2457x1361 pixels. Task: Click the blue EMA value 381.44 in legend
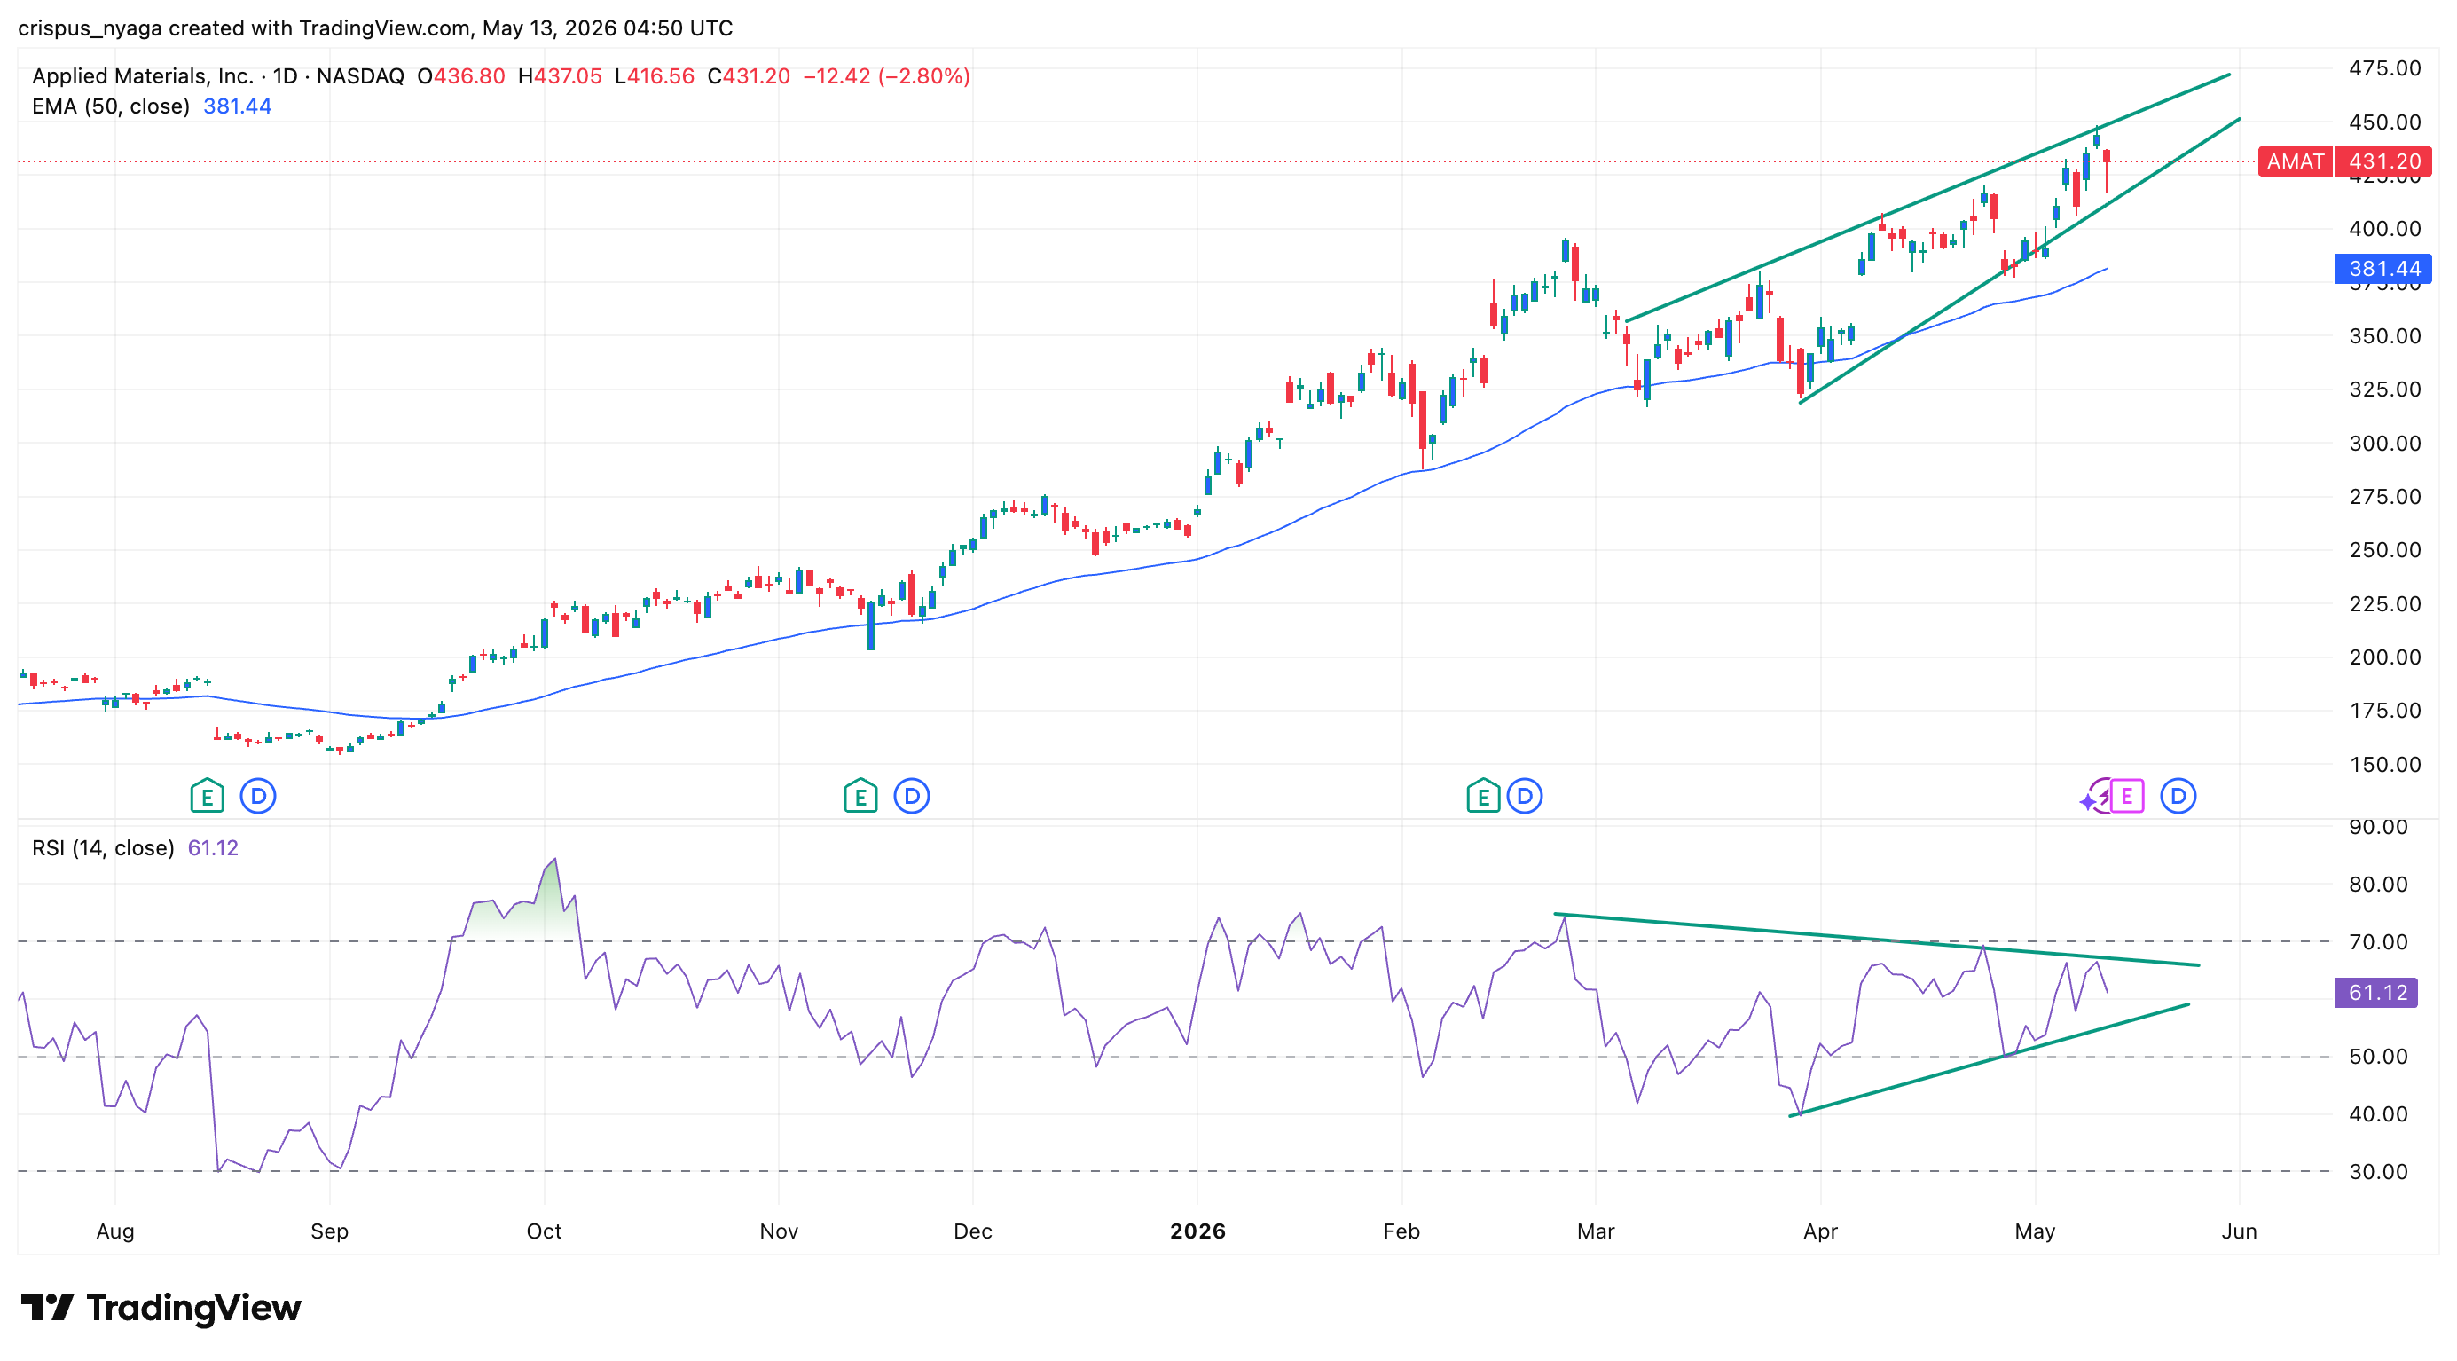coord(238,106)
